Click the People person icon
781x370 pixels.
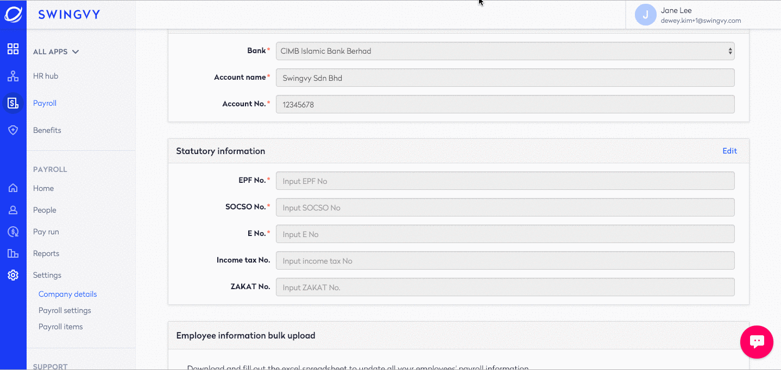[x=13, y=210]
